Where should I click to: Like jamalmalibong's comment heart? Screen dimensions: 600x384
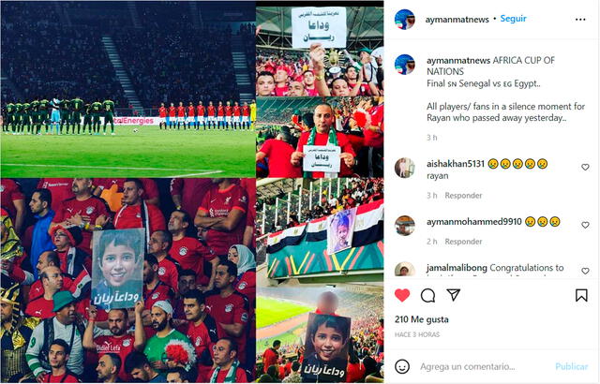pos(585,271)
